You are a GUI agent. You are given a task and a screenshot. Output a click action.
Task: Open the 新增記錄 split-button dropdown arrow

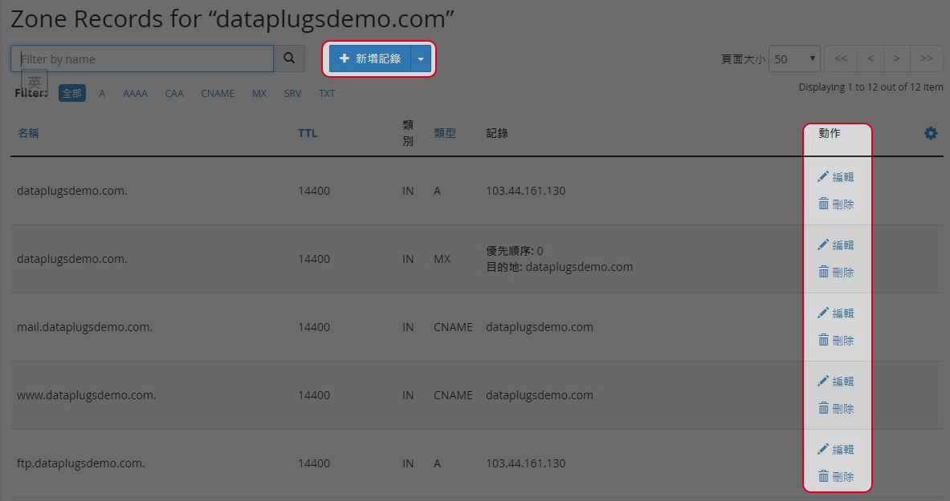point(421,59)
